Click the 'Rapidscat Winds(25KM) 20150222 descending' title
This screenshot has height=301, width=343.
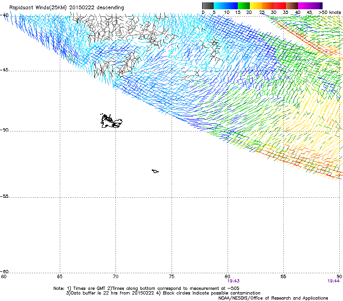pos(66,8)
